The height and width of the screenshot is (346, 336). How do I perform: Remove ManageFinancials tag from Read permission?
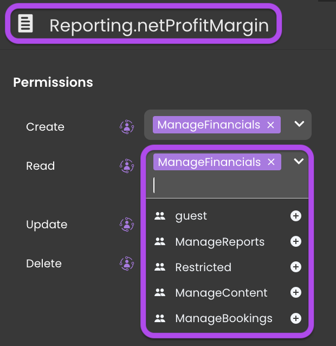271,162
